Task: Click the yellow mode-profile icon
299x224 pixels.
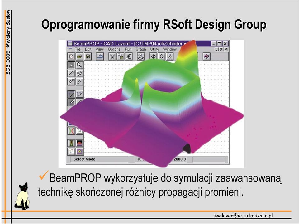Action: click(x=79, y=151)
